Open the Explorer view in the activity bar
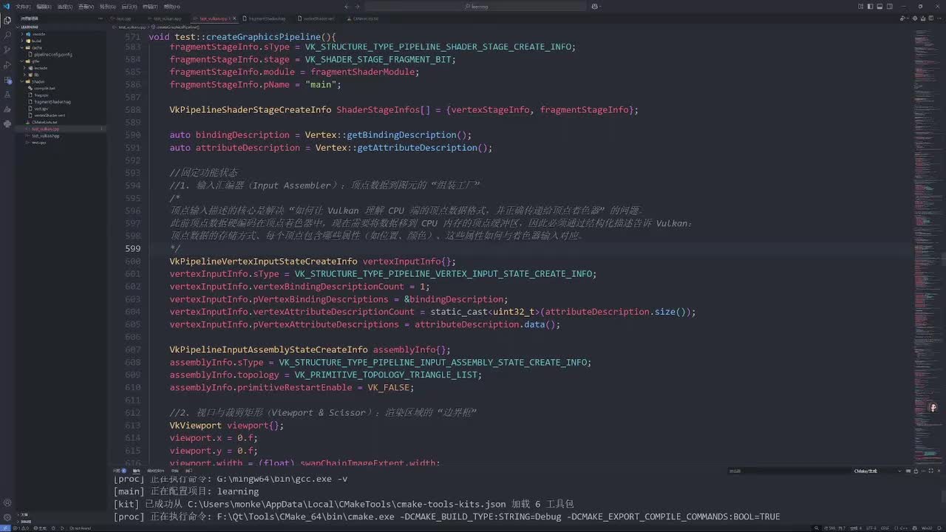The width and height of the screenshot is (946, 532). pos(7,20)
